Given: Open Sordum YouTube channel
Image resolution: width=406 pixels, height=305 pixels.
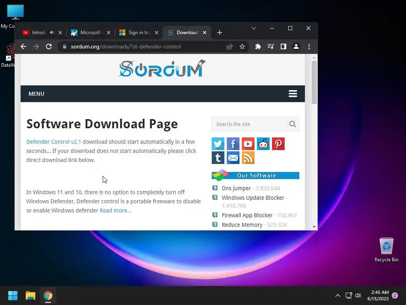Looking at the screenshot, I should (248, 144).
